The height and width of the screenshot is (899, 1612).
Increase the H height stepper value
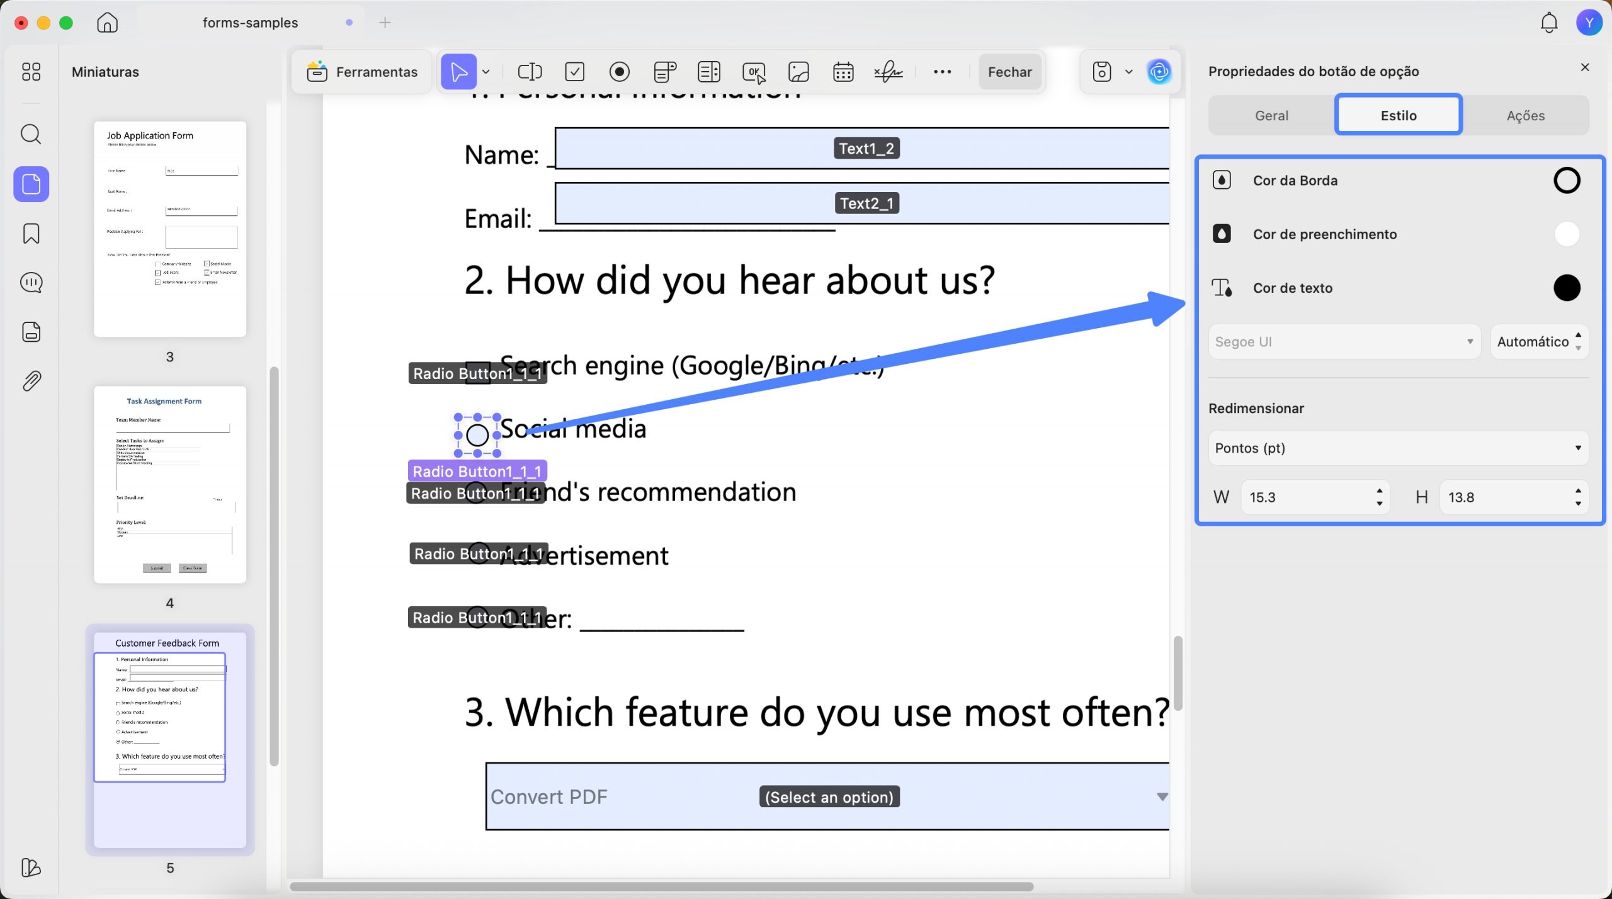point(1578,490)
